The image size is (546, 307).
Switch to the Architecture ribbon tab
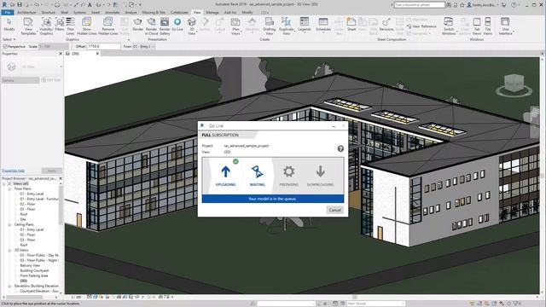(26, 13)
